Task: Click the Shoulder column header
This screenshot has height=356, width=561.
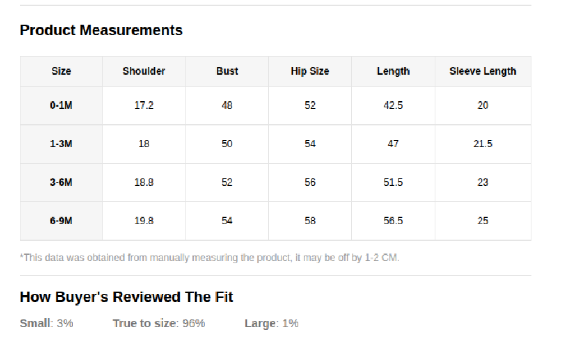Action: coord(144,71)
